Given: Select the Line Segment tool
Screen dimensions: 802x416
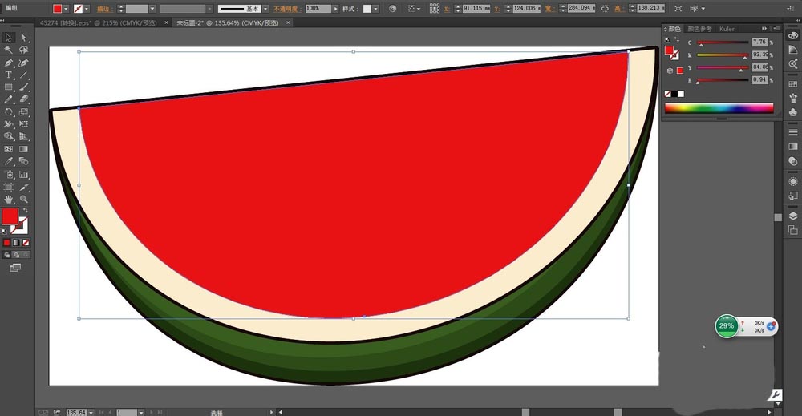Looking at the screenshot, I should [x=23, y=75].
